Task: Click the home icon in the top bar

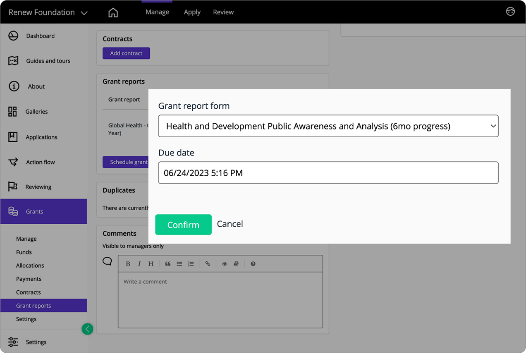Action: click(113, 12)
